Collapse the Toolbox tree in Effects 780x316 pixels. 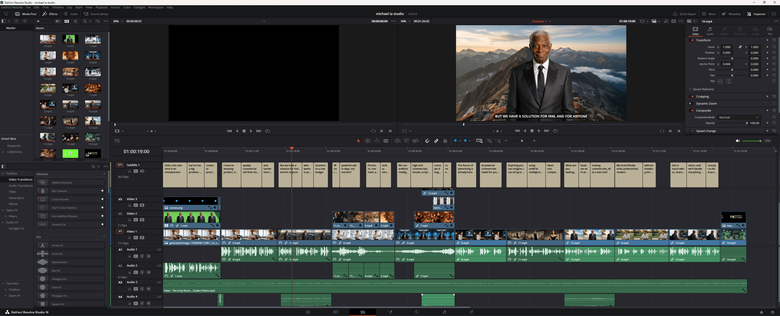[3, 174]
